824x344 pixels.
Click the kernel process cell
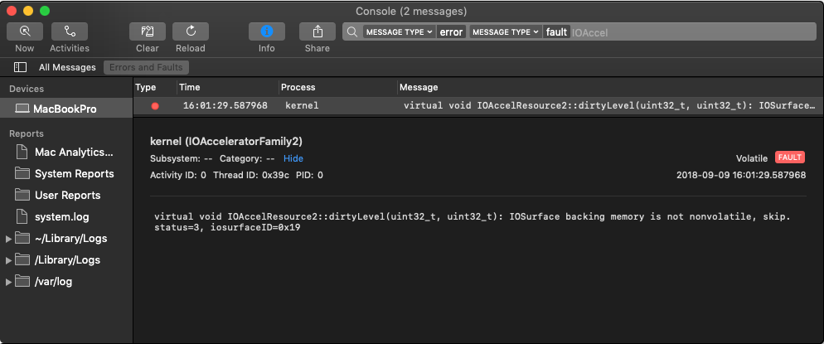(x=302, y=105)
